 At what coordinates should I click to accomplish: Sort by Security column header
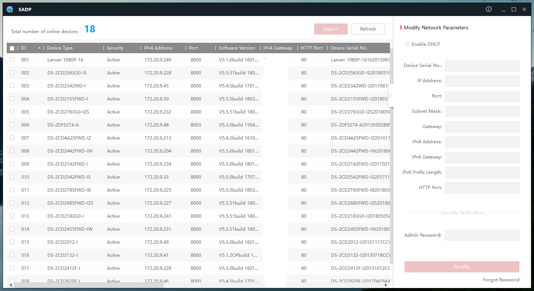tap(115, 48)
